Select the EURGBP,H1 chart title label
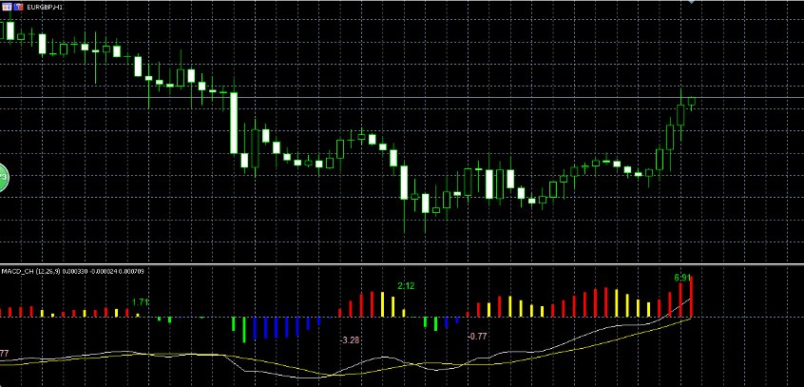The width and height of the screenshot is (804, 387). pyautogui.click(x=47, y=7)
